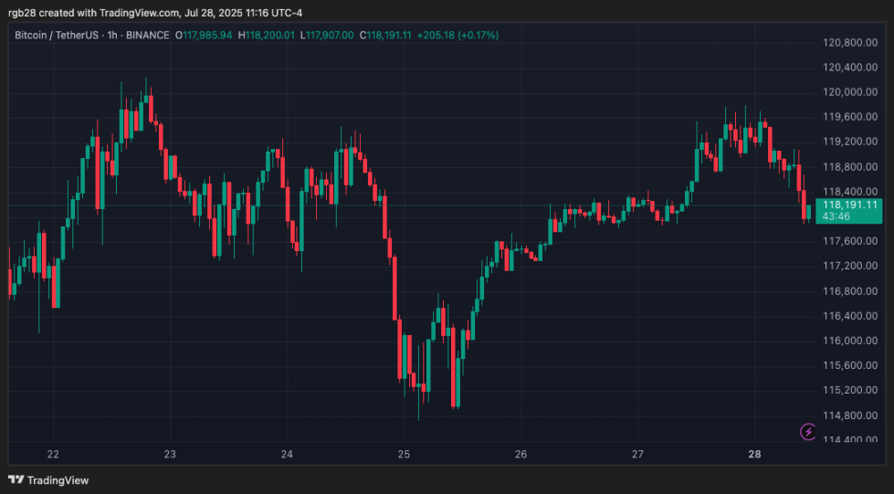Screen dimensions: 894x494
Task: Click the open price value 117,985.94
Action: pyautogui.click(x=210, y=36)
